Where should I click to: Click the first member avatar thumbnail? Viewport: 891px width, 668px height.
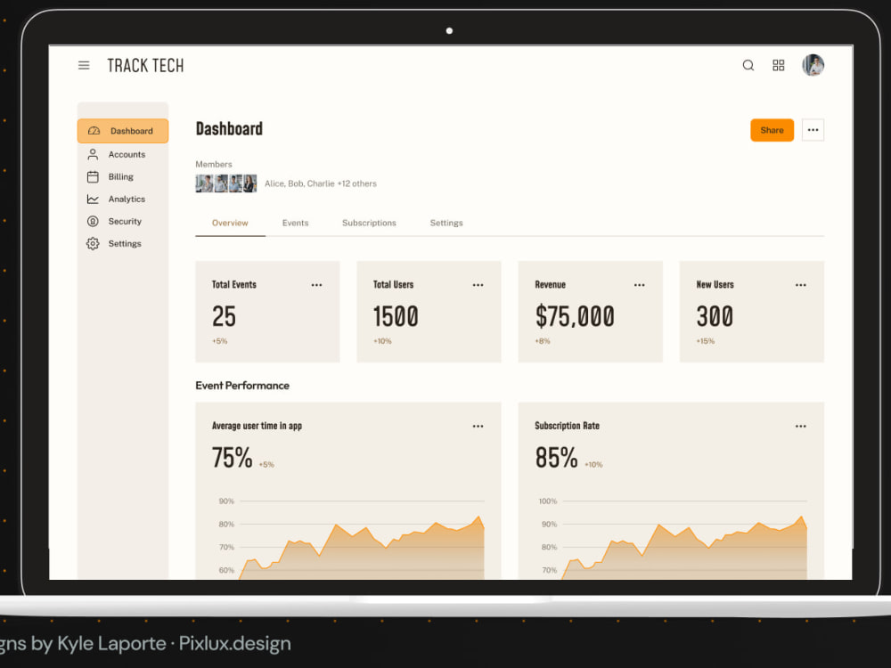(x=204, y=183)
